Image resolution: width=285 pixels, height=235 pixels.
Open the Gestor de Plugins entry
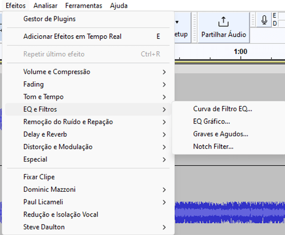(88, 19)
